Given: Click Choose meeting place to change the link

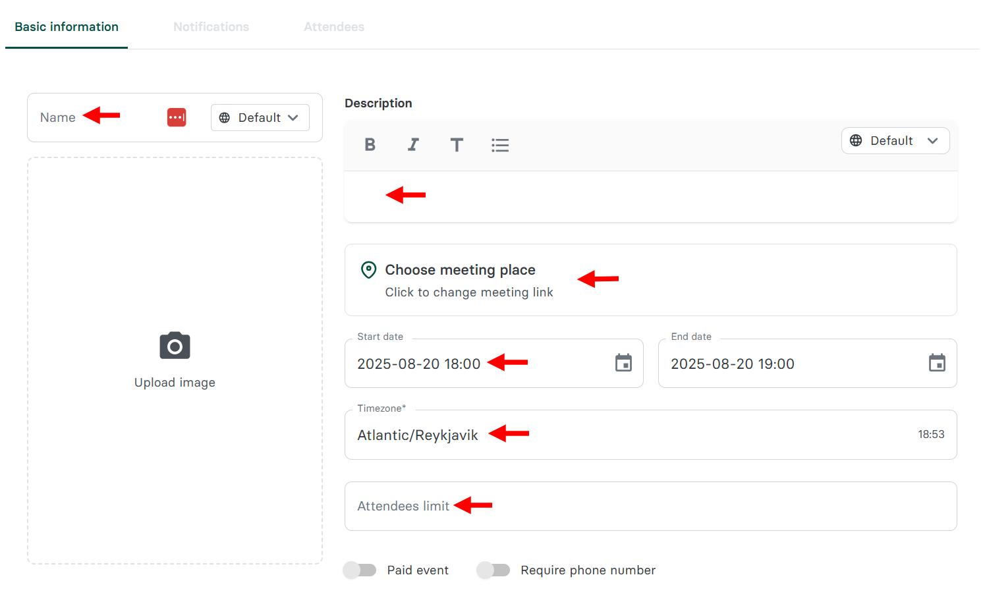Looking at the screenshot, I should click(460, 270).
